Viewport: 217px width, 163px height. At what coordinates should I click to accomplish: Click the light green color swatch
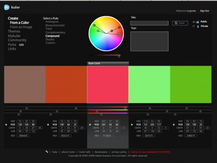[149, 85]
